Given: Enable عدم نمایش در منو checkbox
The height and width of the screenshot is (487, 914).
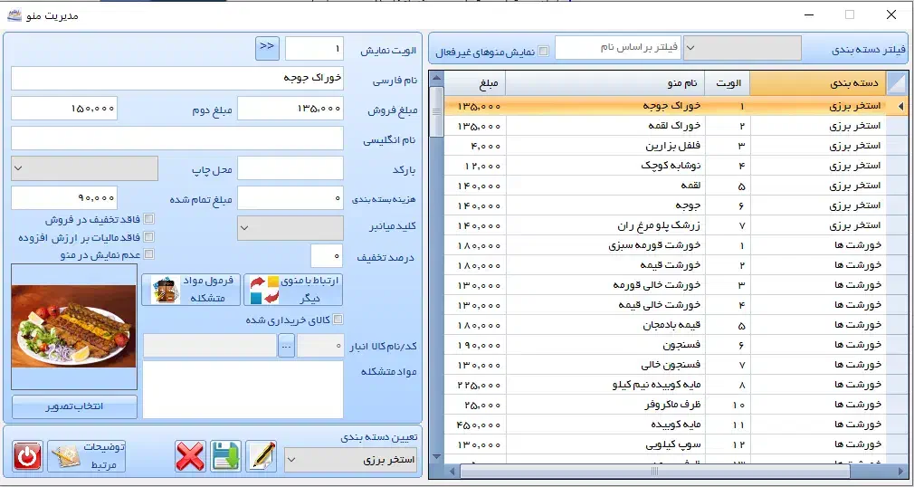Looking at the screenshot, I should pyautogui.click(x=148, y=254).
